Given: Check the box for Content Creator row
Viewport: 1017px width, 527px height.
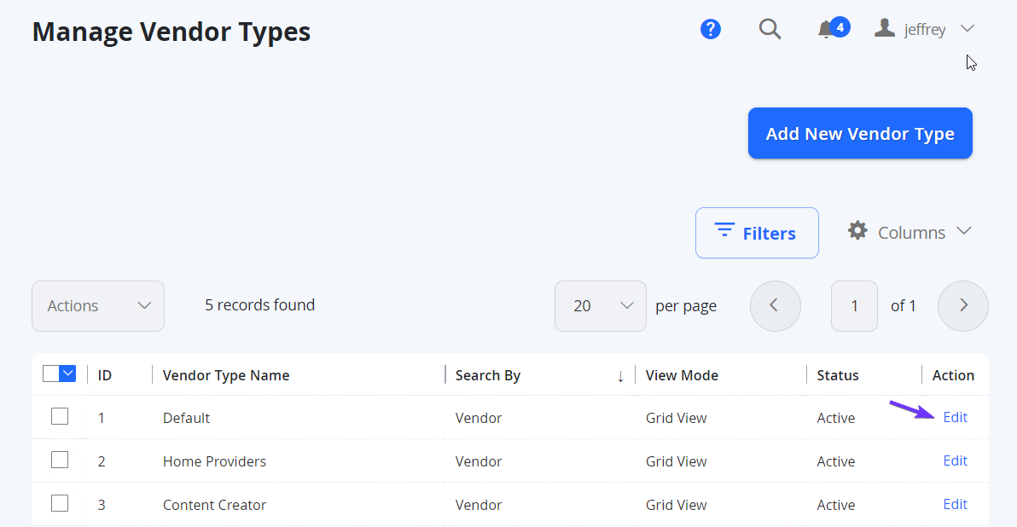Looking at the screenshot, I should click(60, 504).
